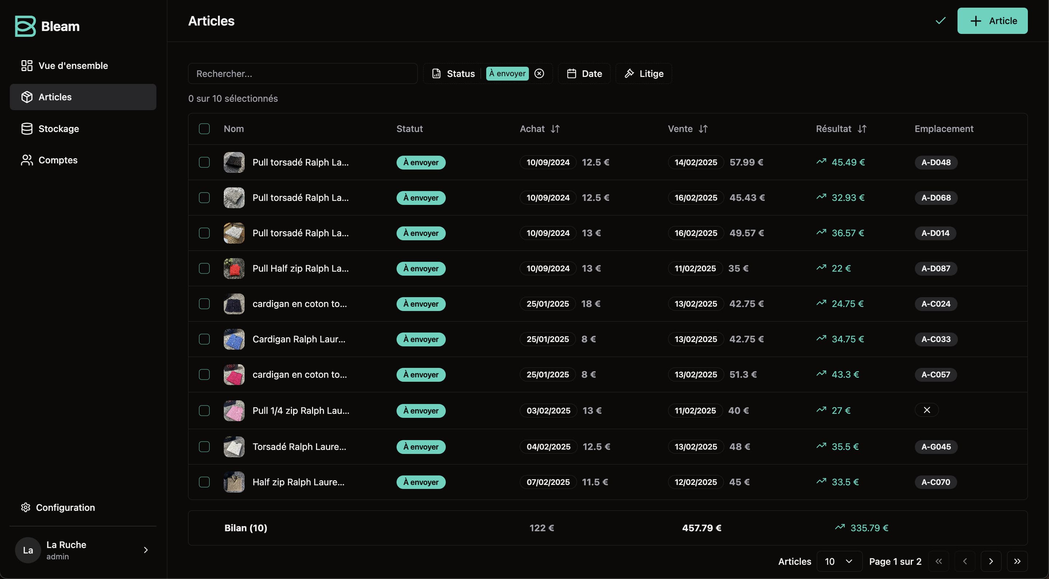The width and height of the screenshot is (1049, 579).
Task: Sort by Résultat column
Action: [x=841, y=129]
